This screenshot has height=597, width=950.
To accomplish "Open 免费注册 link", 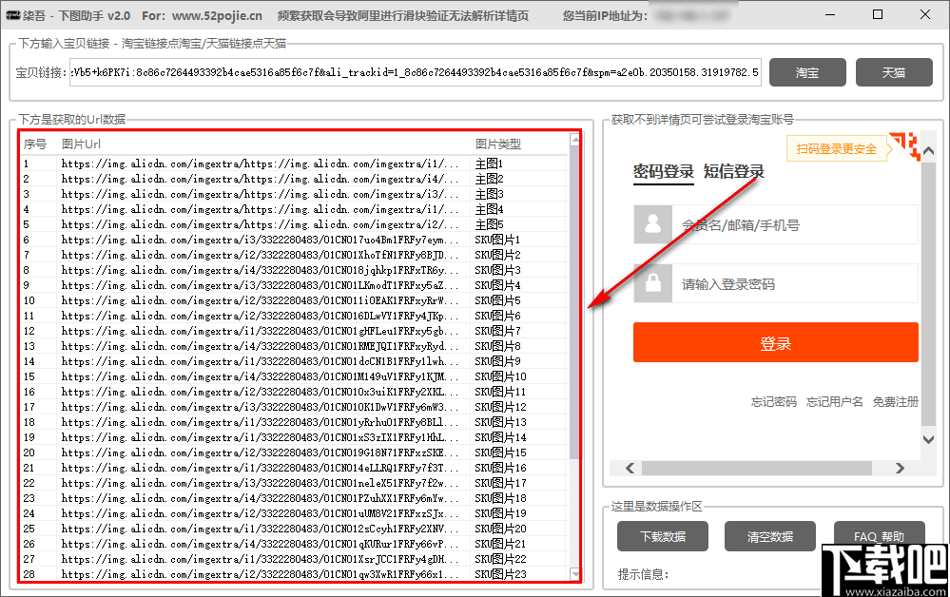I will 896,401.
